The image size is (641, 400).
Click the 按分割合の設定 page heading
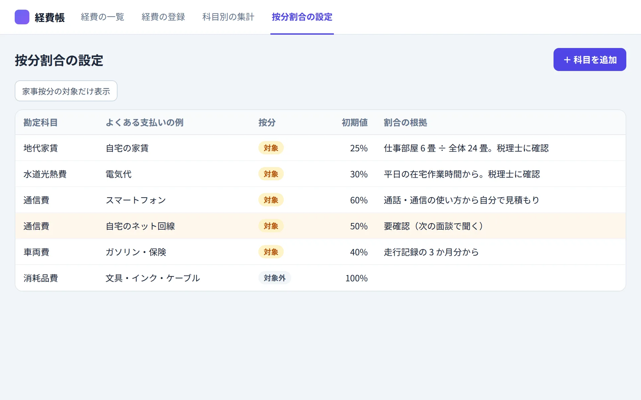coord(59,60)
